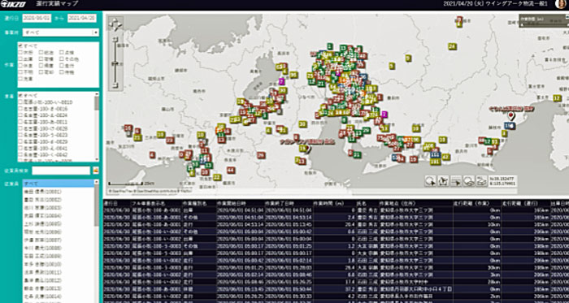The height and width of the screenshot is (303, 569).
Task: Click the user avatar in top bar
Action: 561,4
